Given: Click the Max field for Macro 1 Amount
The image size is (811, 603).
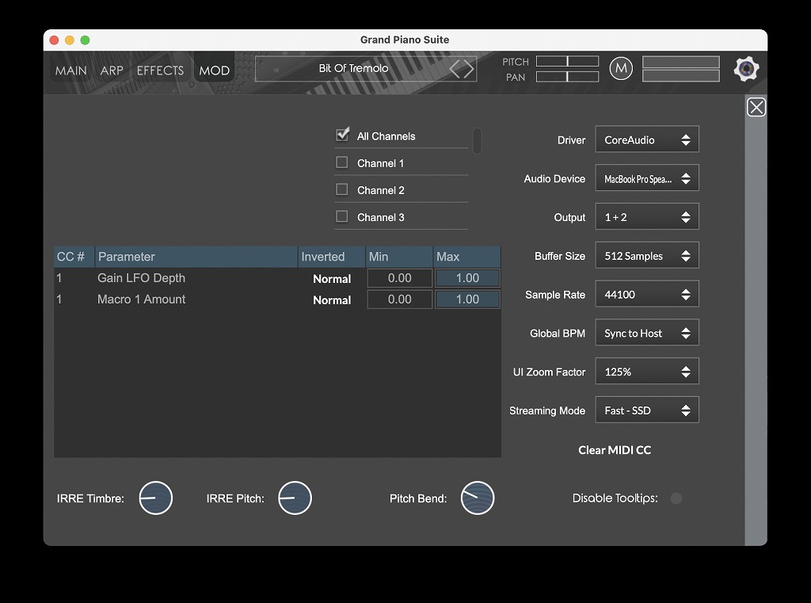Looking at the screenshot, I should pos(467,300).
